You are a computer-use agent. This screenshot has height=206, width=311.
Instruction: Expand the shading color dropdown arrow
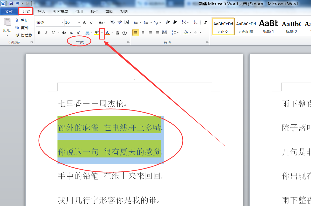pyautogui.click(x=191, y=33)
